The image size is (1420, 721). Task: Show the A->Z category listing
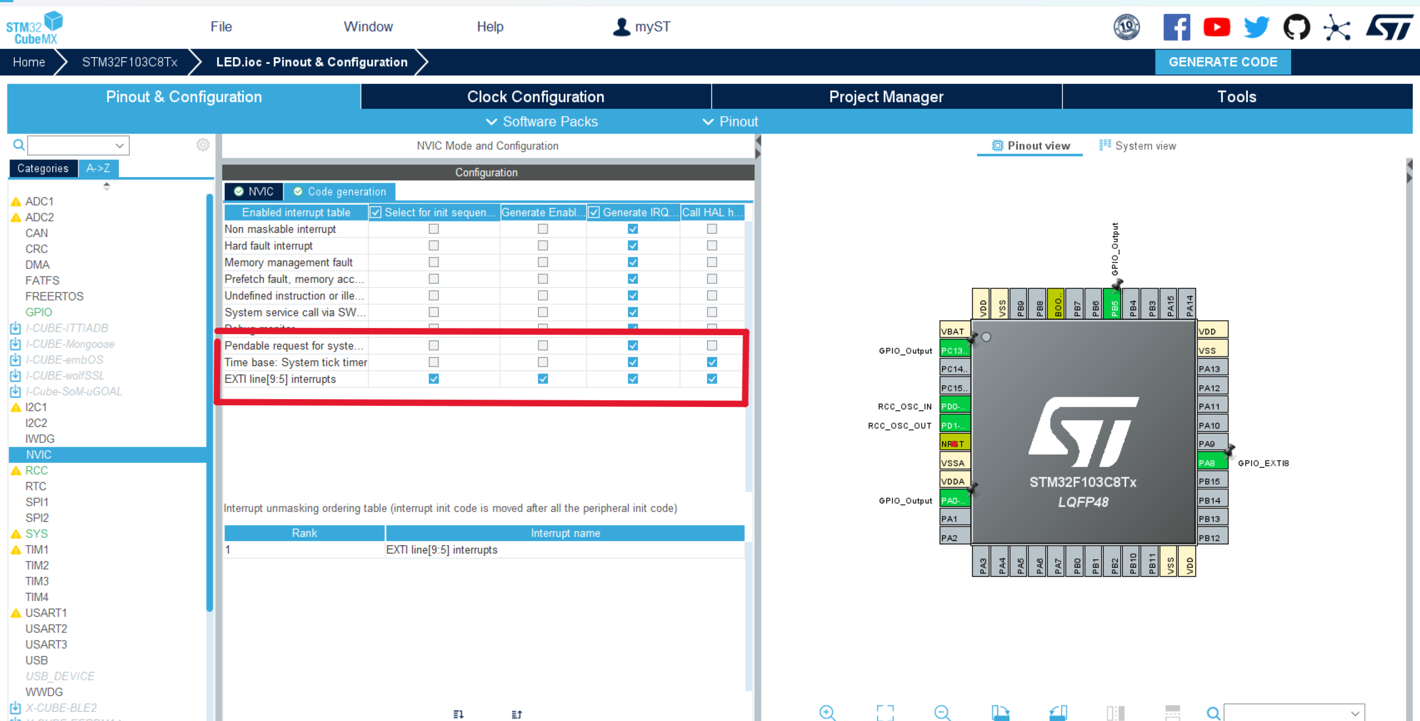98,168
